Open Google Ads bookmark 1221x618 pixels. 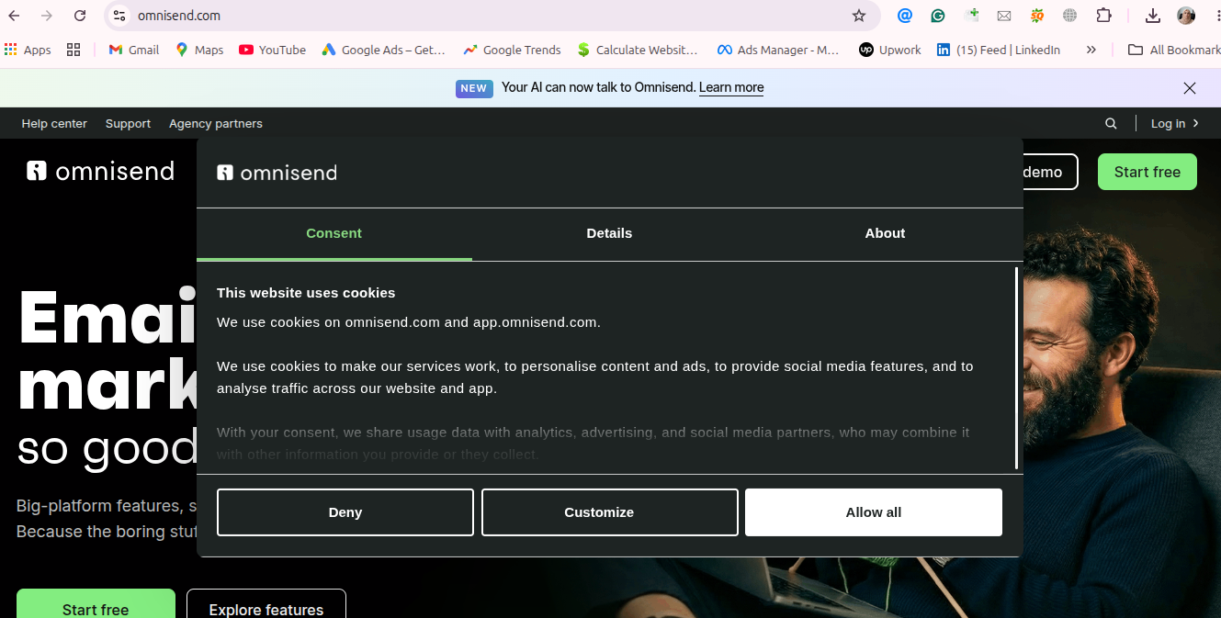(x=383, y=50)
